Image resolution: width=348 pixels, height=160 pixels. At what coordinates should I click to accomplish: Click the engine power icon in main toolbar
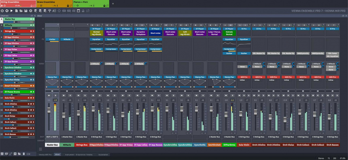2,11
